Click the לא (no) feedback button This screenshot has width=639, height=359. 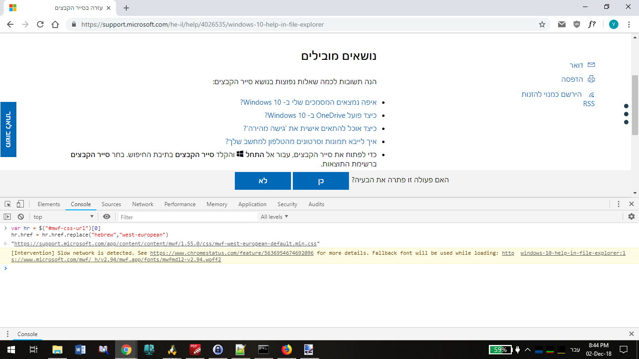pos(263,181)
